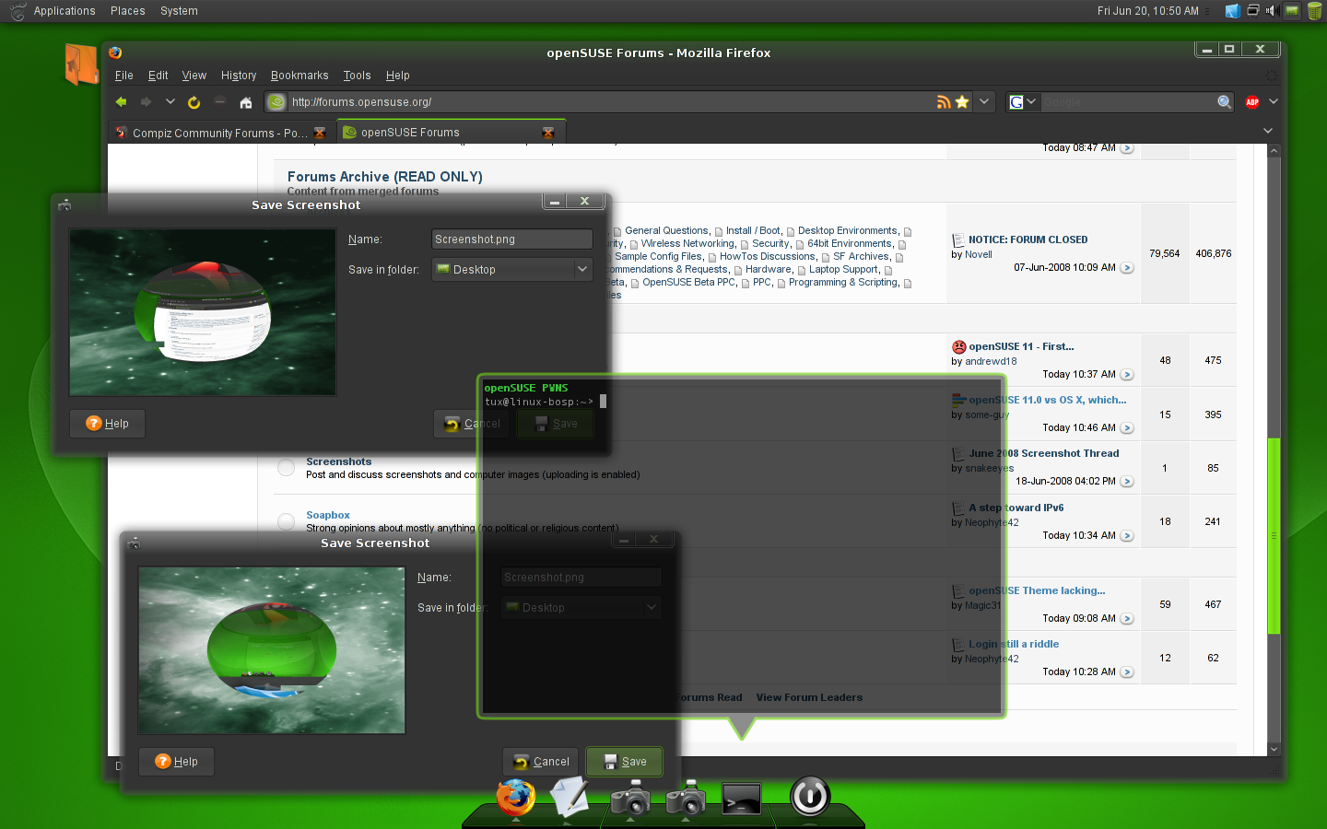Open the File menu in Firefox
Viewport: 1327px width, 829px height.
coord(124,76)
